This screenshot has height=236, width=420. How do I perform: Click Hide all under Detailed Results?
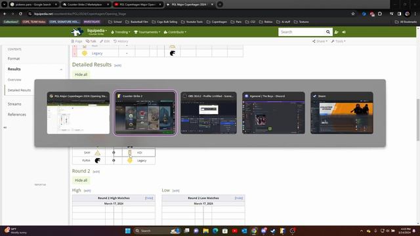(x=81, y=74)
